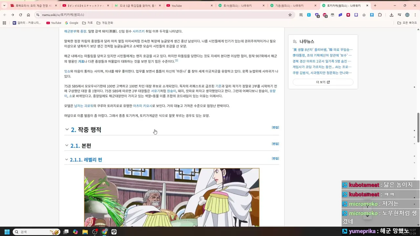Open 모든 북마크 folder

(407, 23)
